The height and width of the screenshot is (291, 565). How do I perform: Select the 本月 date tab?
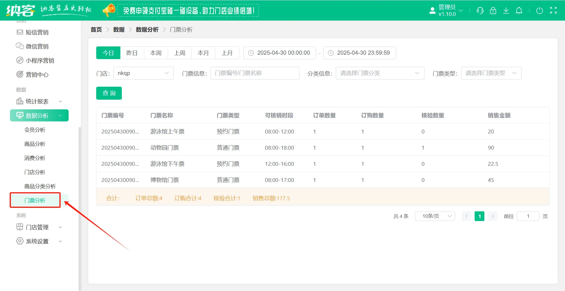203,53
